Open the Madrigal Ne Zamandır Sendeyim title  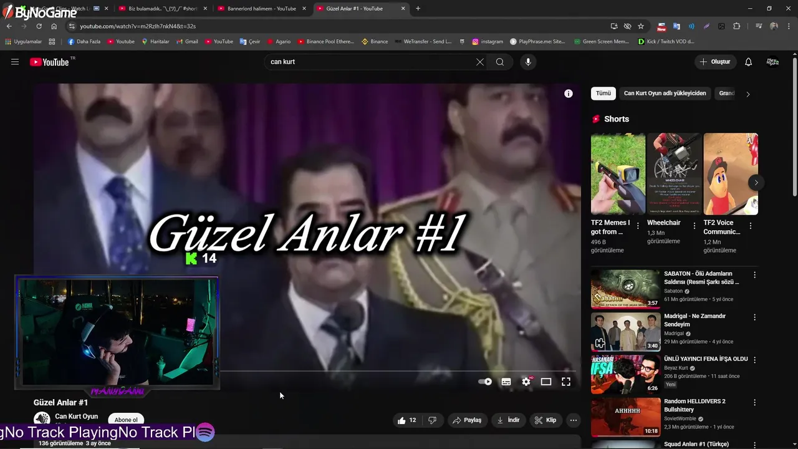(695, 320)
